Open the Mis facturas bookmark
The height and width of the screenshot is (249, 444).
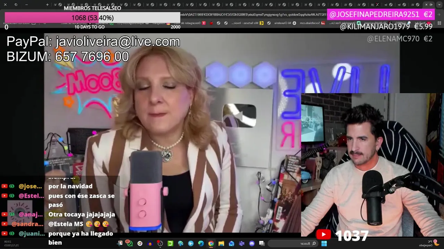(x=248, y=23)
